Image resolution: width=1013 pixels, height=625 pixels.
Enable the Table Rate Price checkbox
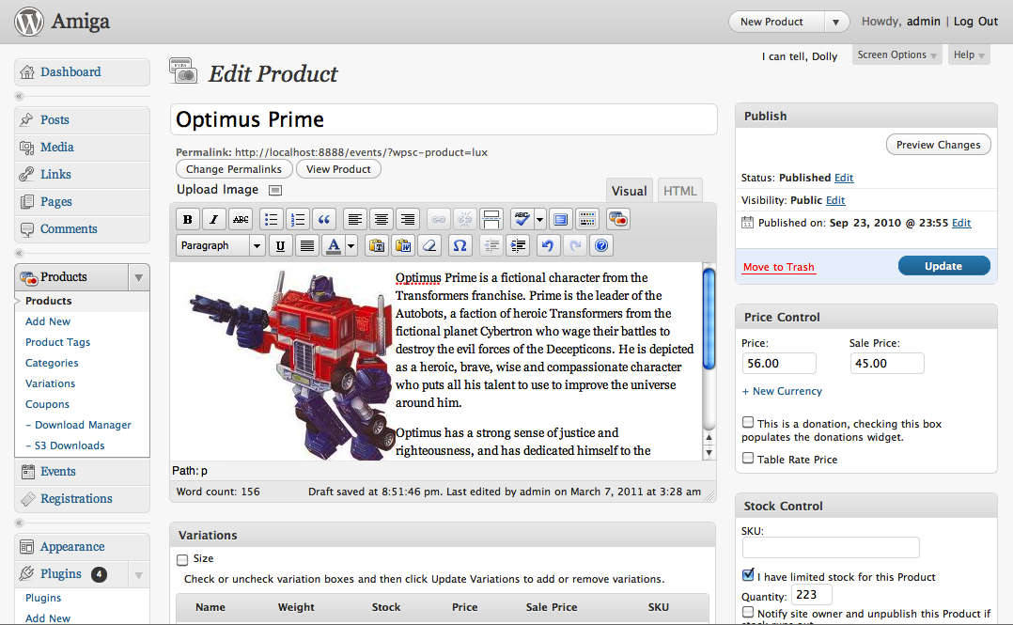(748, 458)
